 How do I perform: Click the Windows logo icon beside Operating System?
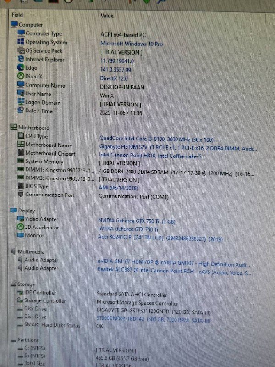coord(21,42)
